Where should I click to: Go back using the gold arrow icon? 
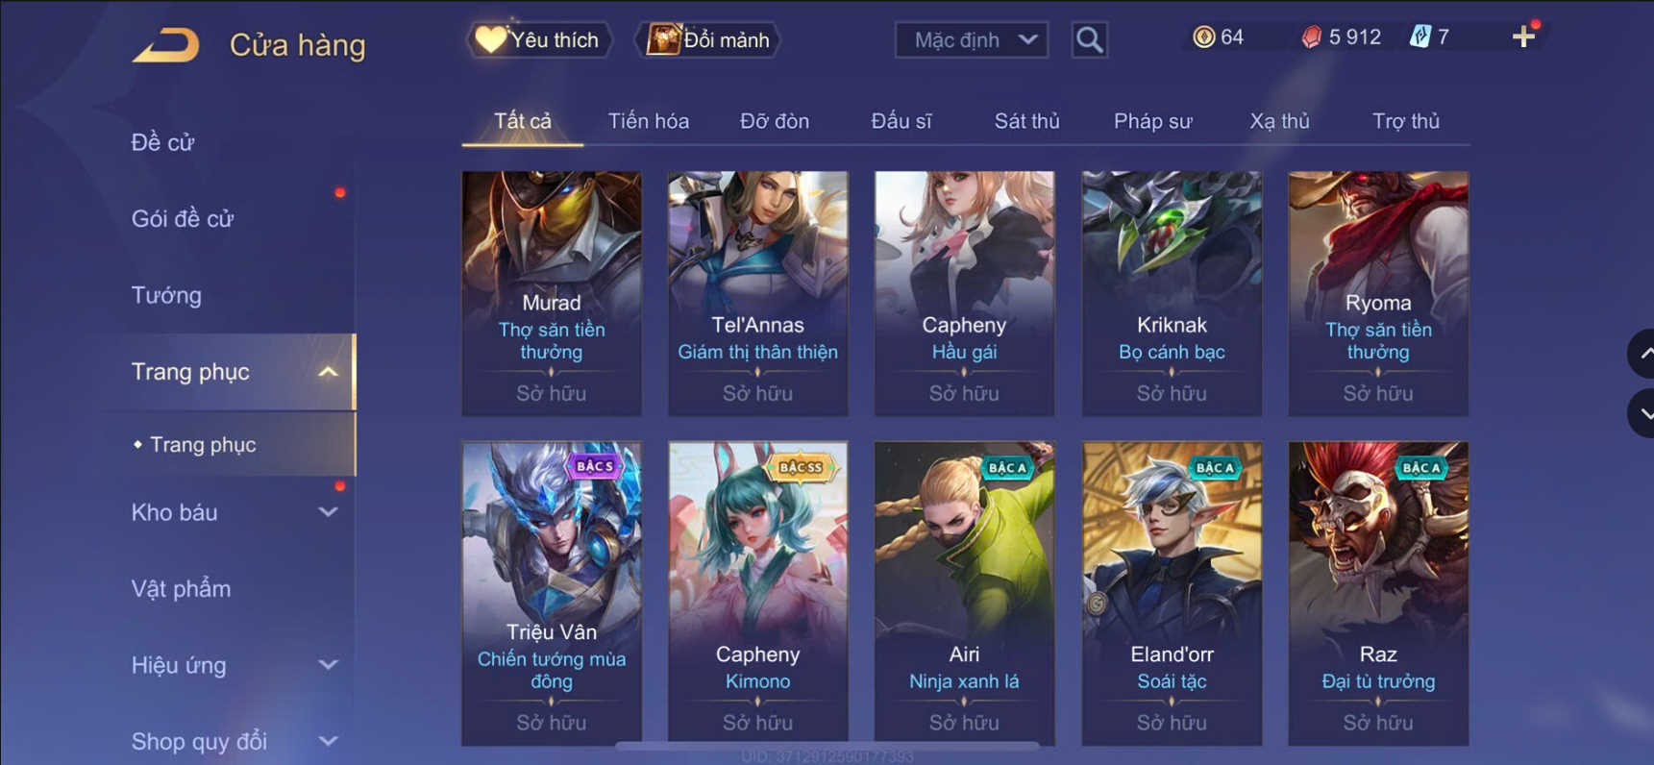coord(165,45)
